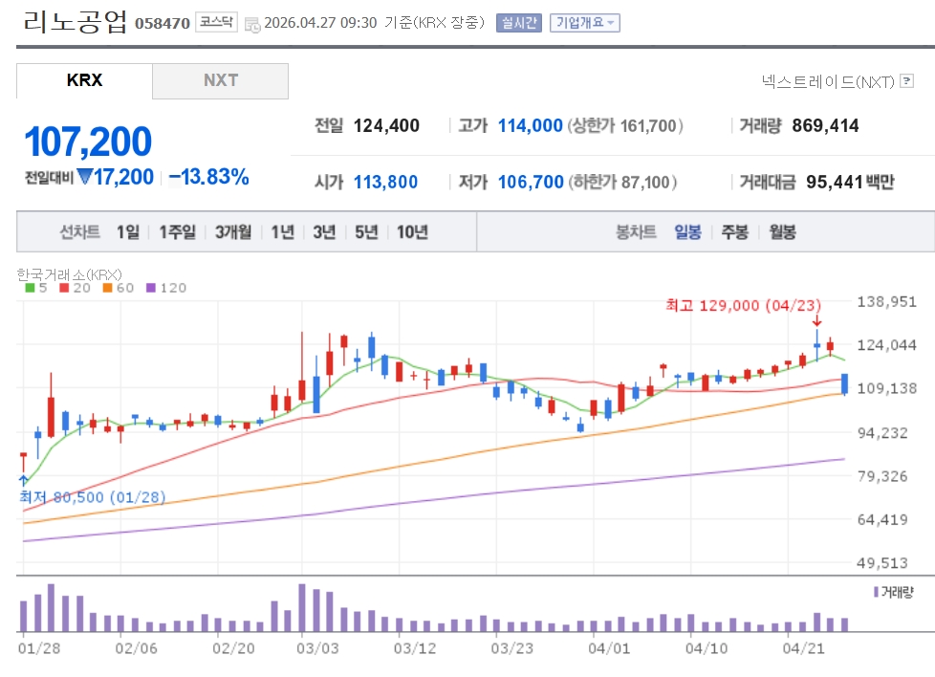This screenshot has height=677, width=935.
Task: Click the clock icon beside the date
Action: click(x=251, y=23)
